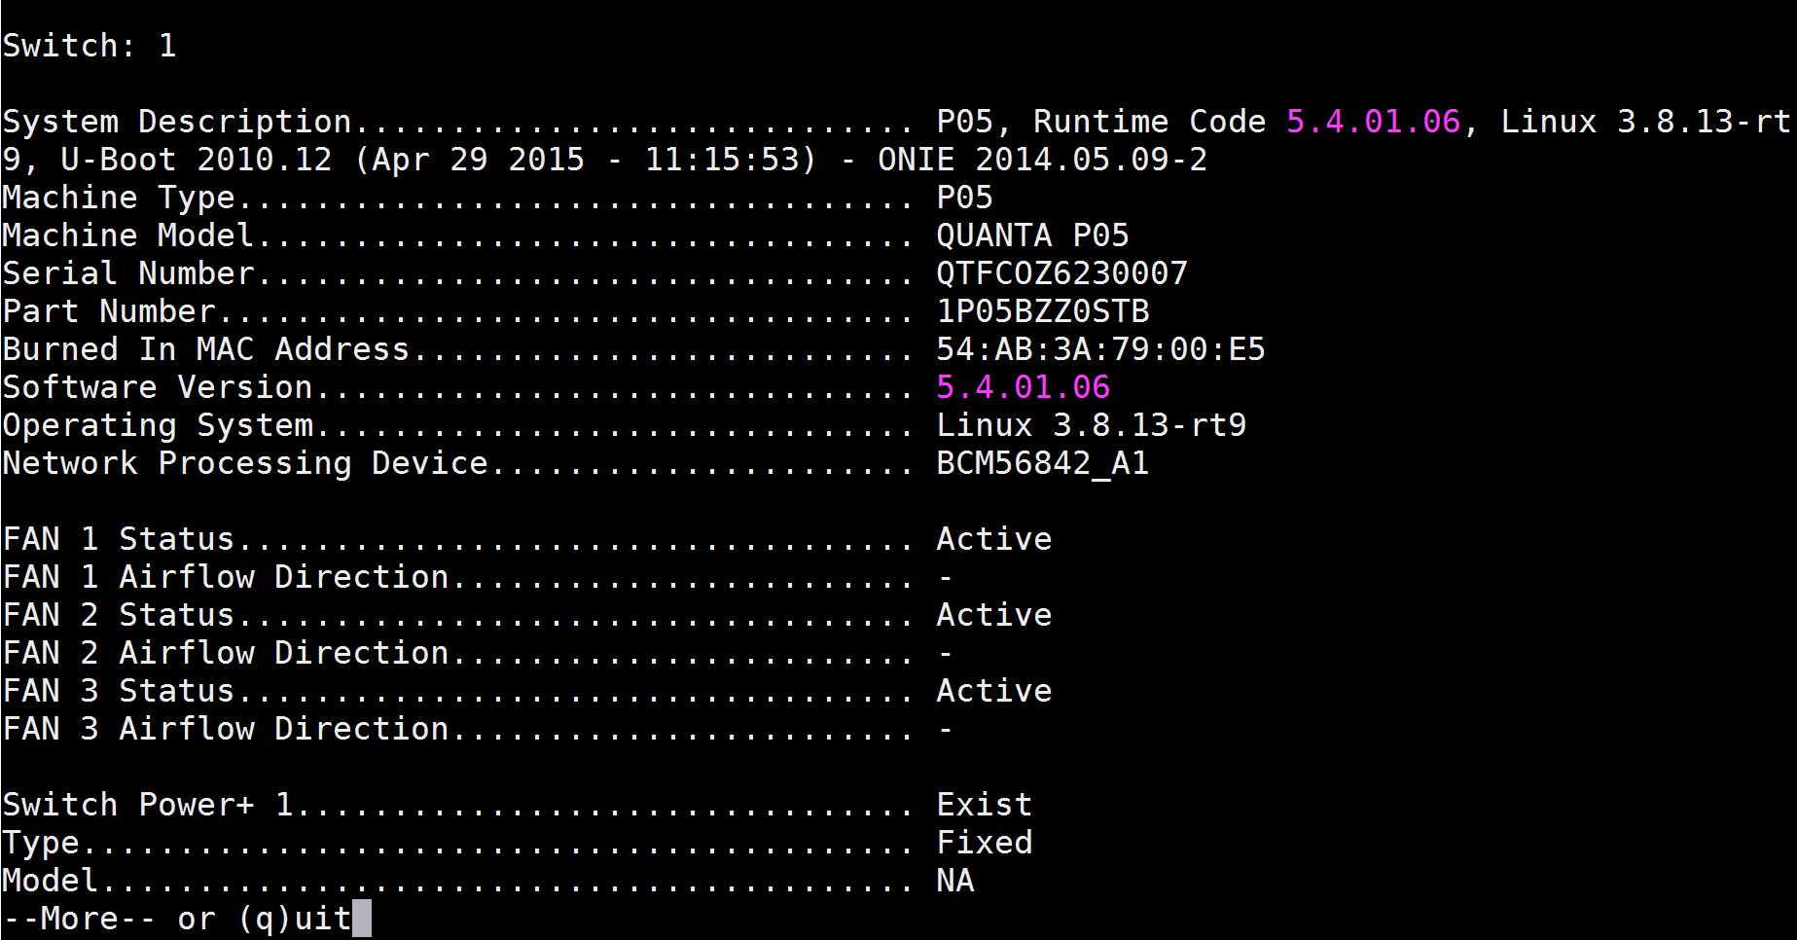1797x940 pixels.
Task: Click the FAN 3 Status Active value
Action: [993, 691]
